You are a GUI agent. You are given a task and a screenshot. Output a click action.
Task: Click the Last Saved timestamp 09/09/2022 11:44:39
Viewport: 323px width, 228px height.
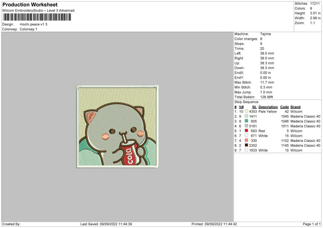tap(116, 224)
